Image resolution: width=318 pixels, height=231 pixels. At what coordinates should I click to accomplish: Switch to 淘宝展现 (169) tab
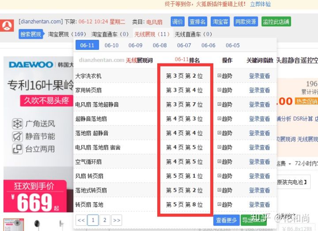67,34
